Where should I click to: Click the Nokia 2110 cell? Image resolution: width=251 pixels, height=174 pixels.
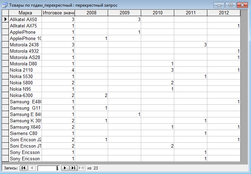pos(25,70)
